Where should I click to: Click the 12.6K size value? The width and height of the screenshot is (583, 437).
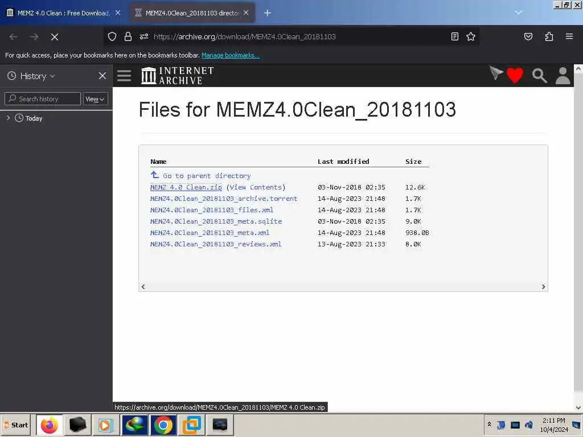point(415,187)
